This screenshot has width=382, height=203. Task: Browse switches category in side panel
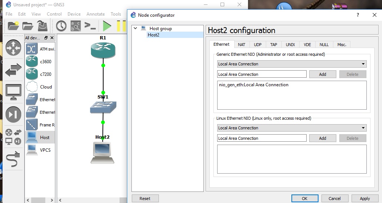tap(13, 70)
